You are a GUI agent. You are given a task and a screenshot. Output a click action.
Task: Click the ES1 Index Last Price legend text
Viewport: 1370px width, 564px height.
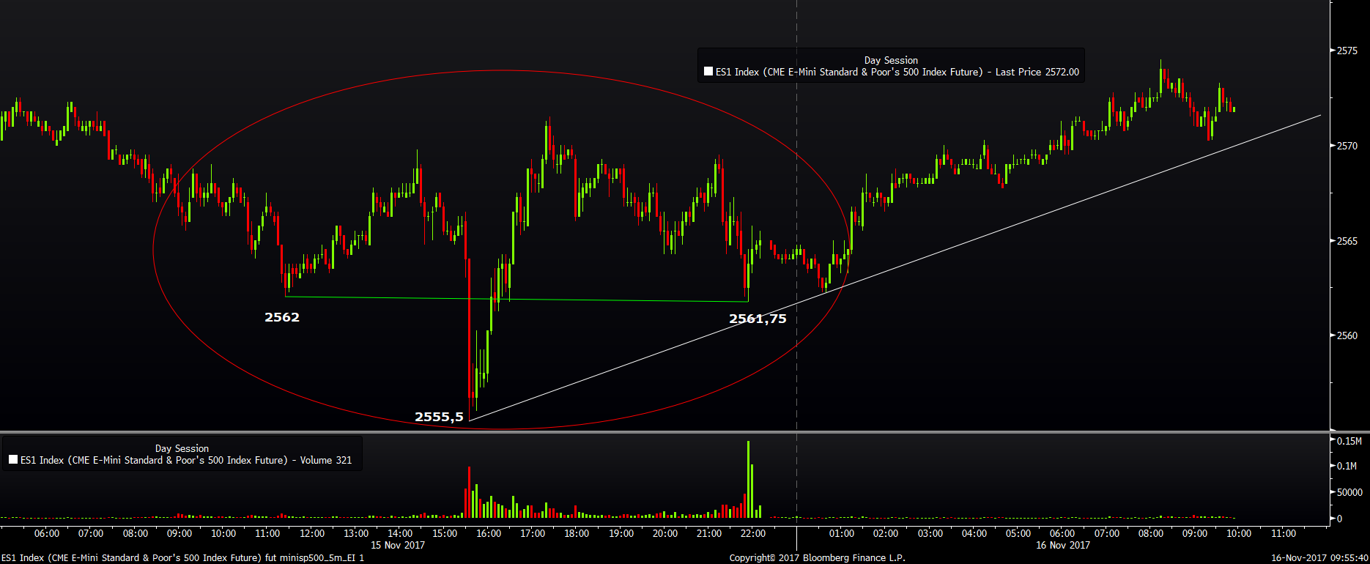pyautogui.click(x=897, y=72)
